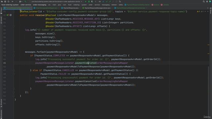Click fold end marker on line 53
212x119 pixels.
click(x=14, y=92)
